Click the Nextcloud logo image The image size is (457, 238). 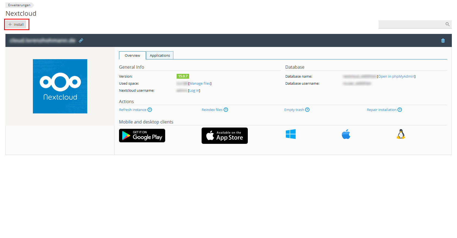click(x=60, y=86)
